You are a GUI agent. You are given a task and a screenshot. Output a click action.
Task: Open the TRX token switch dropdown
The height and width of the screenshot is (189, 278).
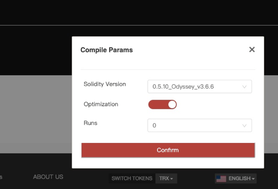[x=166, y=178]
